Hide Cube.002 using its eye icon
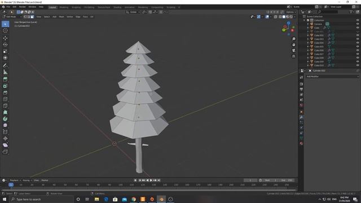 (x=358, y=35)
